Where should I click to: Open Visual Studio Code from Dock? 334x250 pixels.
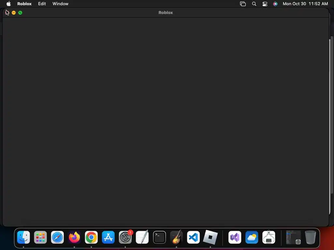[x=193, y=237]
